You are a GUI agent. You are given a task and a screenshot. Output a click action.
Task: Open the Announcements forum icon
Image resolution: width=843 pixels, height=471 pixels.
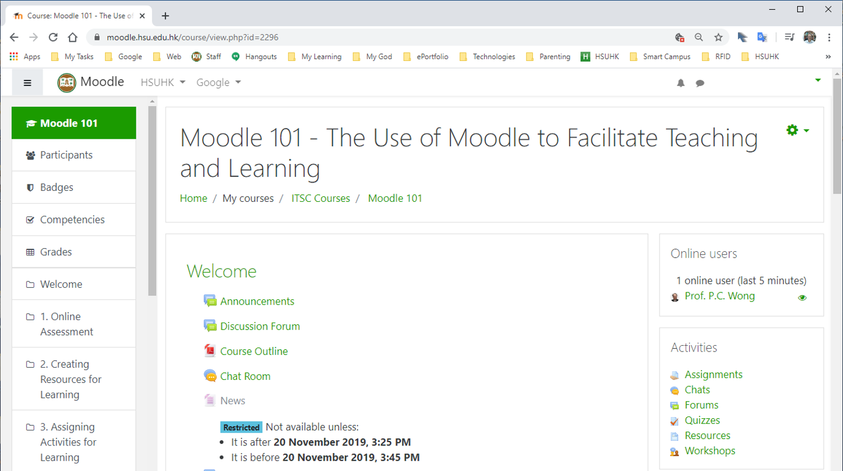coord(209,301)
